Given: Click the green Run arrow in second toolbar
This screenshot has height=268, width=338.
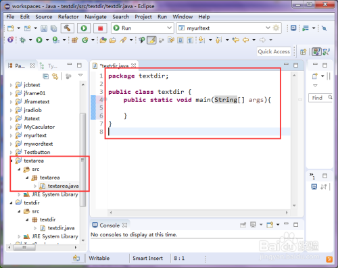Looking at the screenshot, I should coord(39,40).
